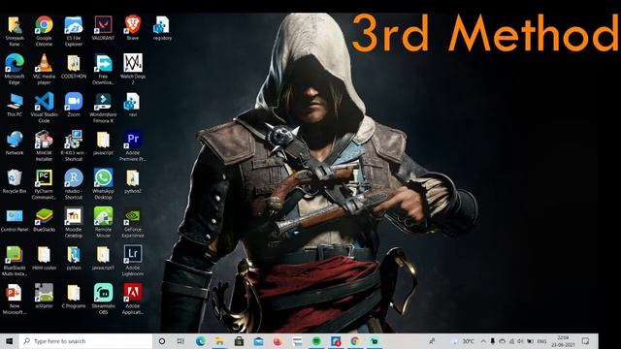The image size is (621, 349).
Task: Select the Html codes folder
Action: click(44, 259)
